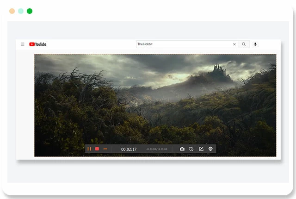This screenshot has height=199, width=296.
Task: Click the YouTube logo
Action: click(x=38, y=44)
